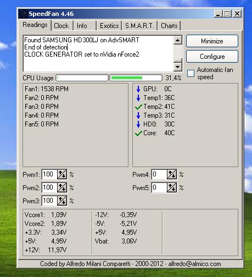The height and width of the screenshot is (277, 252).
Task: Click the GPU temperature down-arrow icon
Action: (138, 89)
